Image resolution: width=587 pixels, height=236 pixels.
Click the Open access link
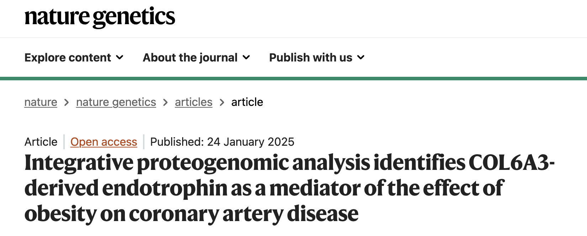[104, 142]
